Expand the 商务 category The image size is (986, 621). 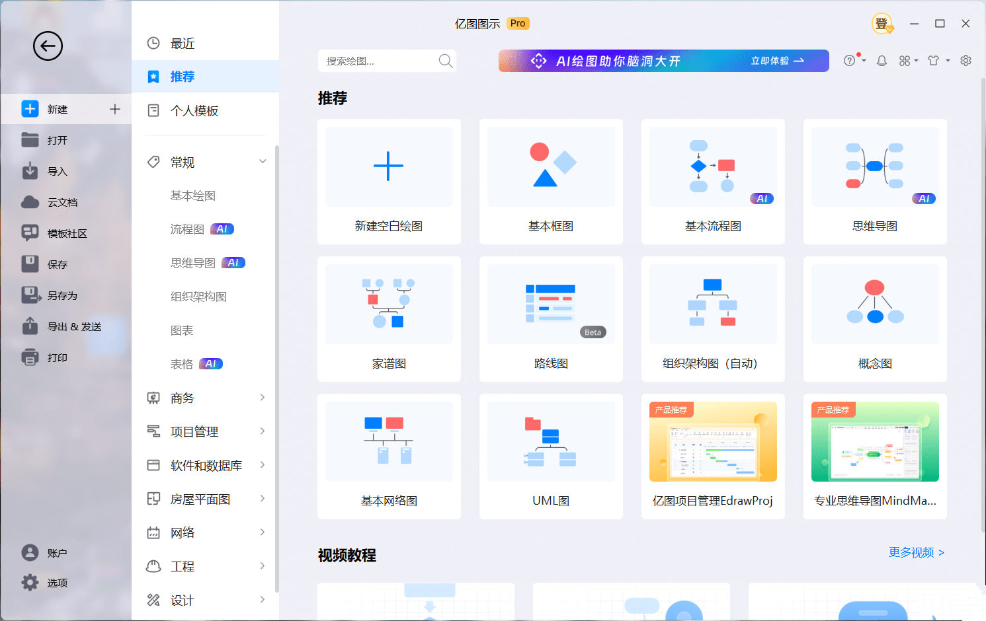(x=263, y=398)
